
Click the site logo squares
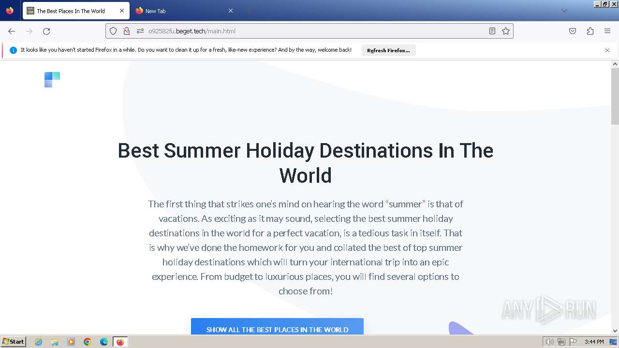52,80
